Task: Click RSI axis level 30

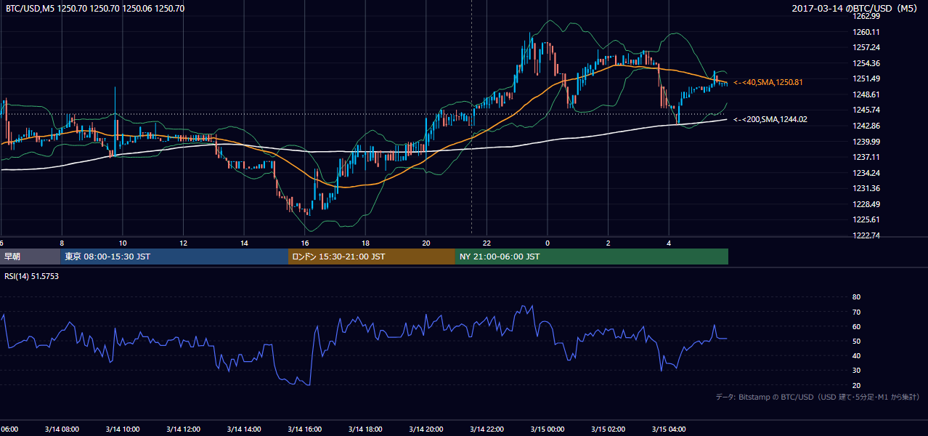Action: 856,371
